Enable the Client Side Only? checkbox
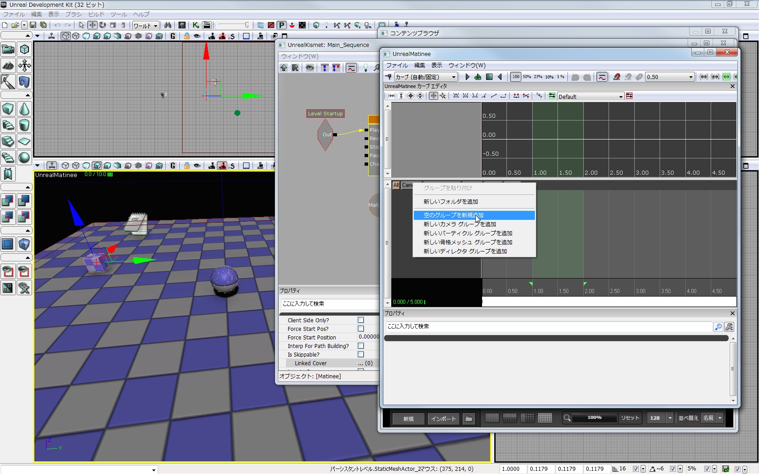Viewport: 759px width, 474px height. 361,320
